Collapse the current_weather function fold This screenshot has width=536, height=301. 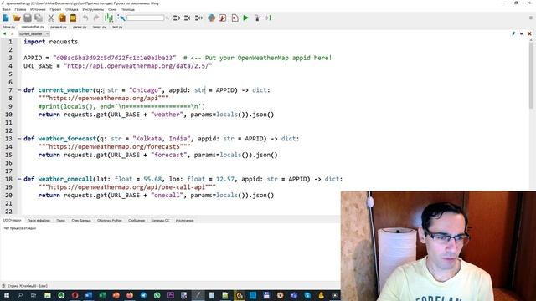(x=19, y=90)
